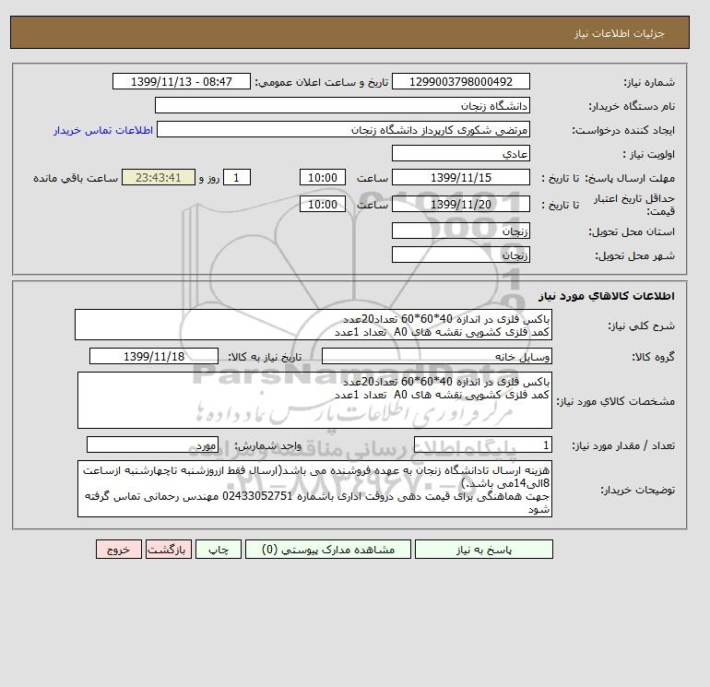This screenshot has height=687, width=710.
Task: Click price validity date 1399/11/20
Action: point(460,204)
